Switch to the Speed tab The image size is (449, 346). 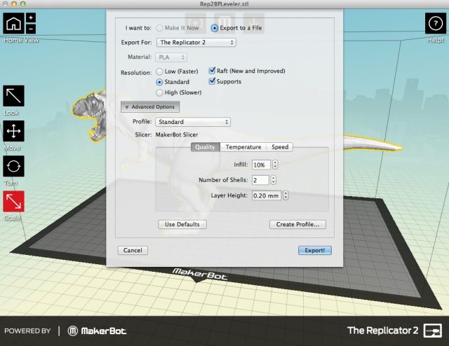click(x=280, y=147)
